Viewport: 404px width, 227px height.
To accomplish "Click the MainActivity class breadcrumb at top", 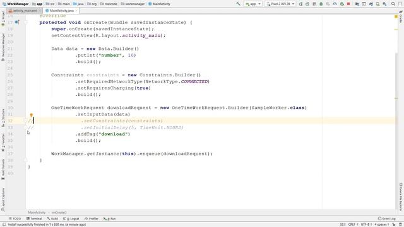I will pyautogui.click(x=159, y=4).
